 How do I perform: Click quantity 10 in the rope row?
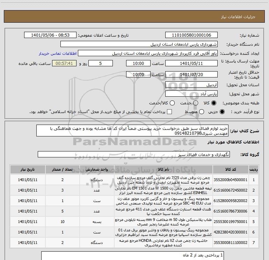(63, 222)
